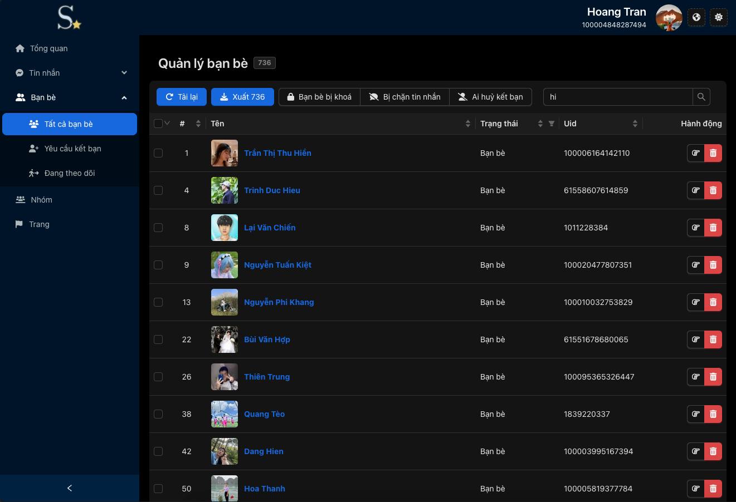Image resolution: width=736 pixels, height=502 pixels.
Task: Delete friend Nguyễn Phi Khang
Action: [713, 302]
